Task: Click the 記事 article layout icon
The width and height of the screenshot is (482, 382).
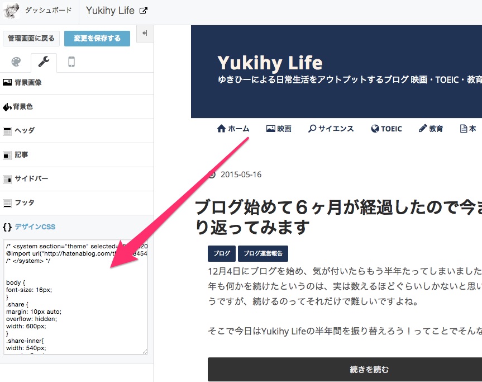Action: [x=7, y=155]
